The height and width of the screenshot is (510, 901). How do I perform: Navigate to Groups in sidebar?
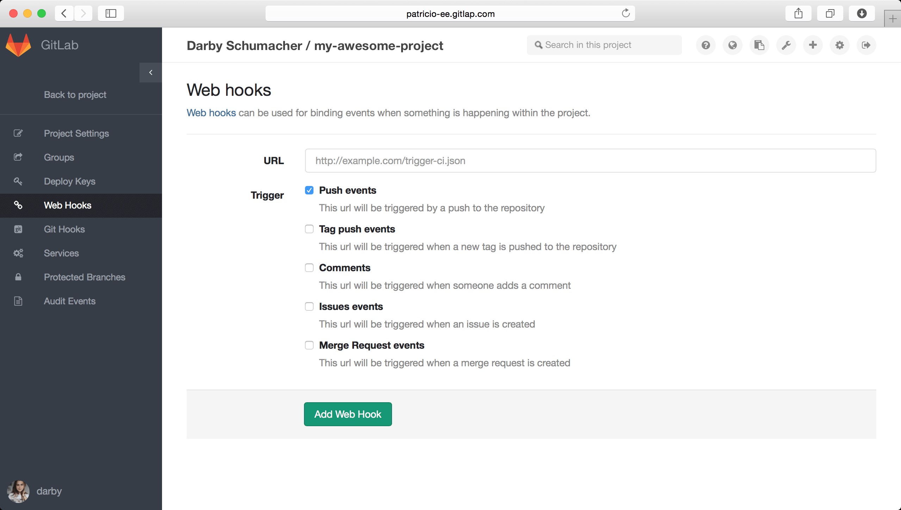60,157
